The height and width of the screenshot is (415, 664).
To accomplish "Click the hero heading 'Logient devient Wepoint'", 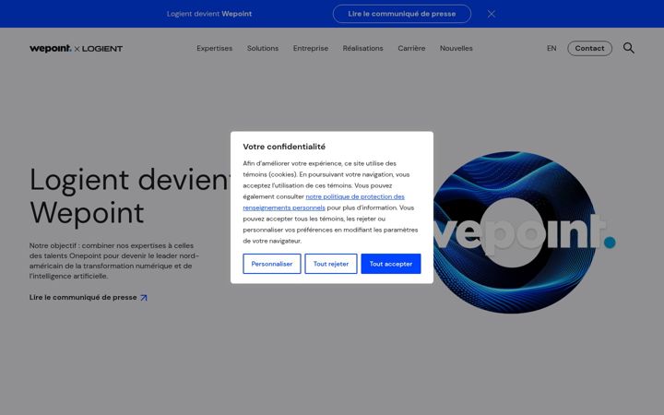I will pyautogui.click(x=131, y=196).
